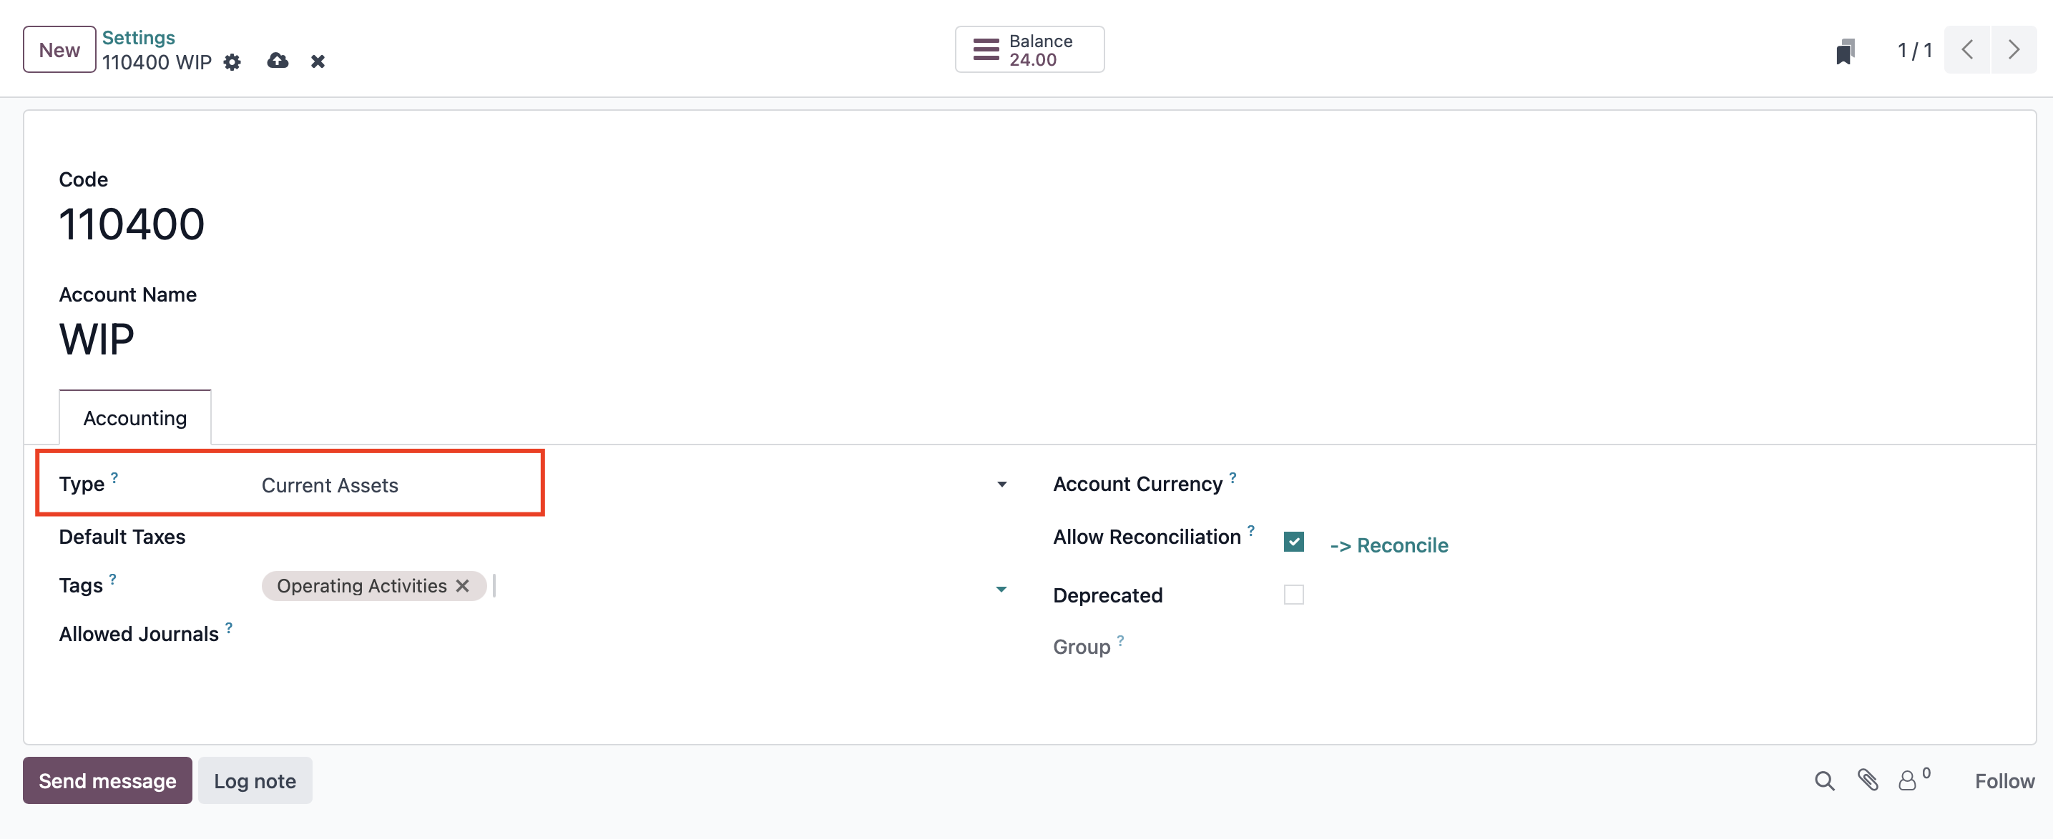The width and height of the screenshot is (2053, 839).
Task: Expand the Type dropdown arrow
Action: point(1001,484)
